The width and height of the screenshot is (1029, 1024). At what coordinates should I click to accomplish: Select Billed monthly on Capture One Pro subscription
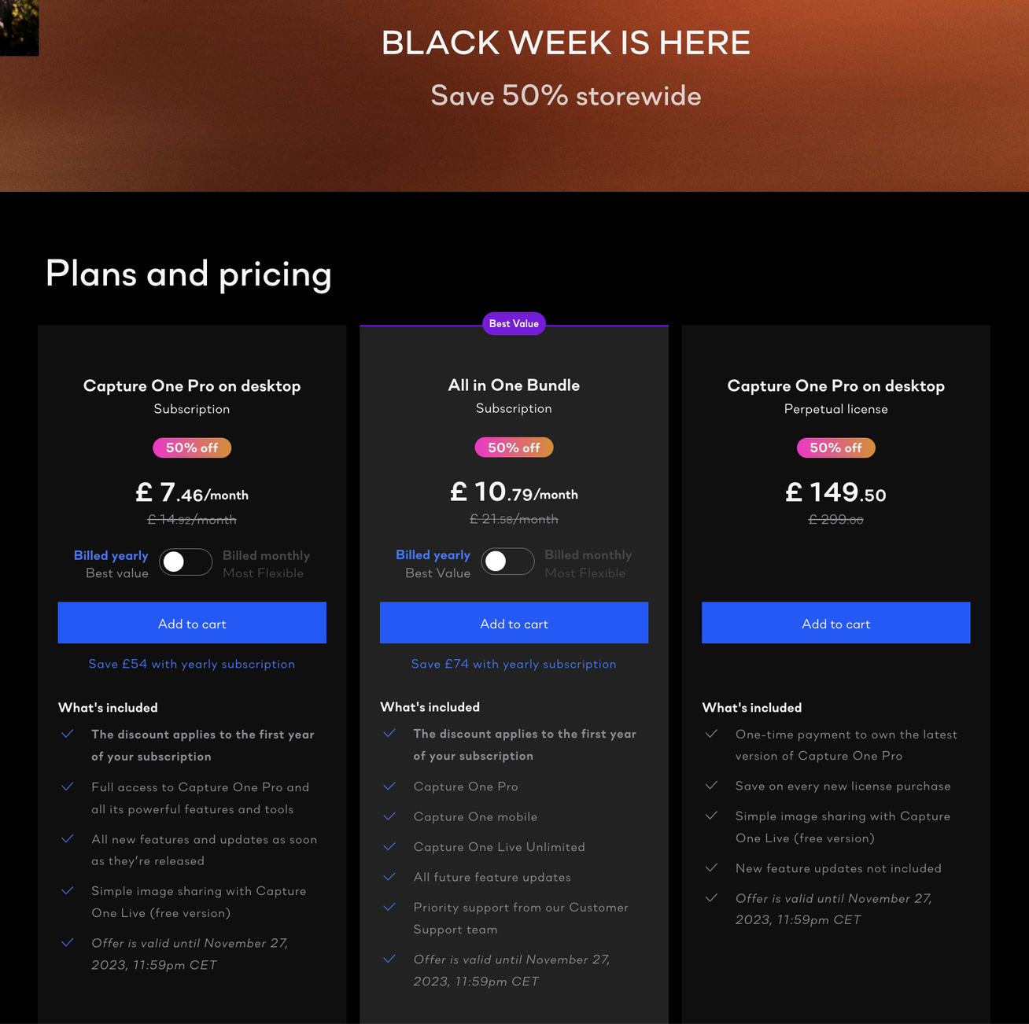[x=266, y=556]
